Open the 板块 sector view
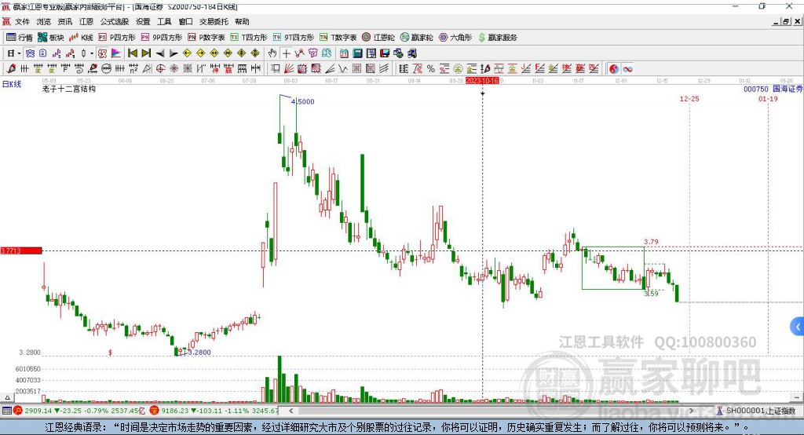The image size is (804, 435). 50,38
